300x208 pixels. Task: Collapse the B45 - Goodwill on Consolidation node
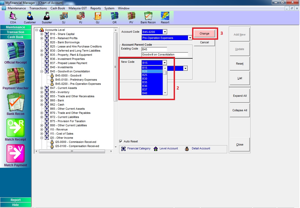point(42,71)
